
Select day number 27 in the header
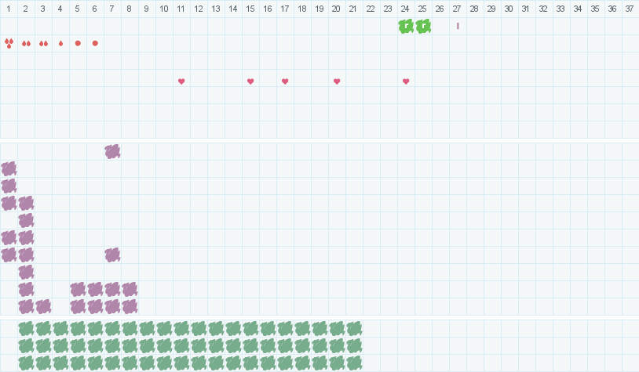pyautogui.click(x=457, y=9)
